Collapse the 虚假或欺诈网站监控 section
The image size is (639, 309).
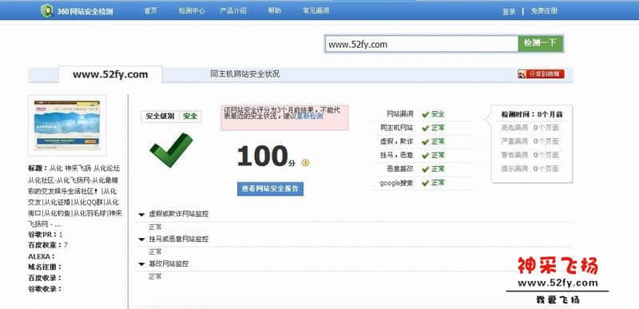tap(142, 214)
